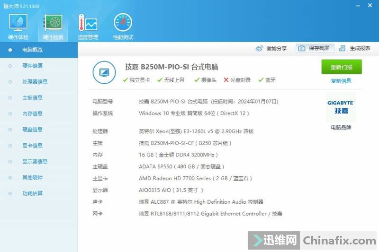Open the 温度管理 temperature management icon
This screenshot has height=252, width=379.
click(88, 26)
